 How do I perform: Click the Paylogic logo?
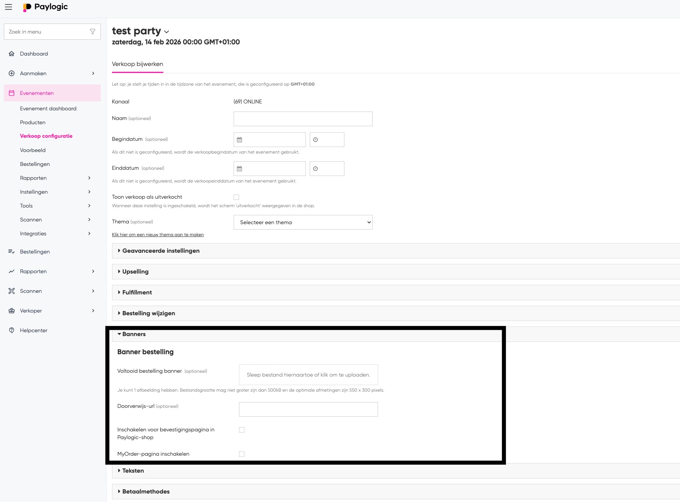point(46,7)
